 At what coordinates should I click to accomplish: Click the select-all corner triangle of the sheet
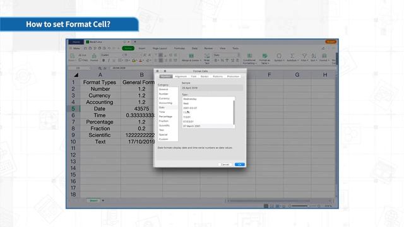click(x=76, y=75)
